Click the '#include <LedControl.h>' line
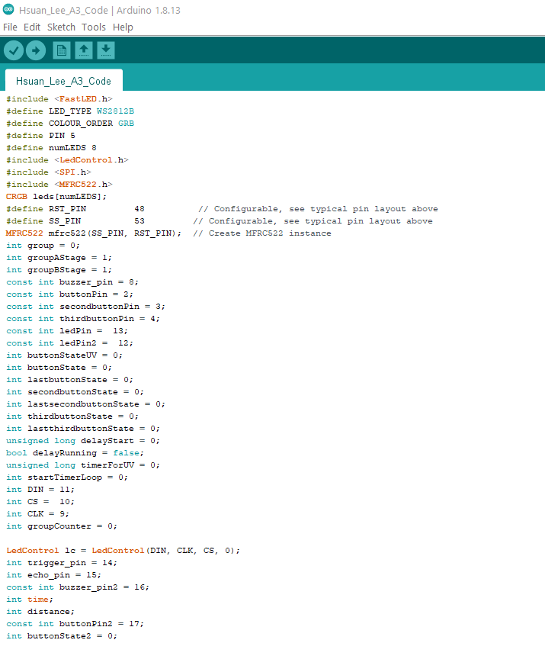The width and height of the screenshot is (545, 656). click(67, 160)
